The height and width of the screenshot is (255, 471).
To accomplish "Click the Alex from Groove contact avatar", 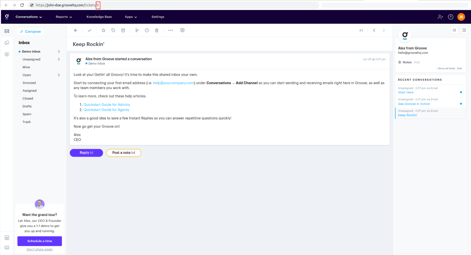I will click(405, 36).
